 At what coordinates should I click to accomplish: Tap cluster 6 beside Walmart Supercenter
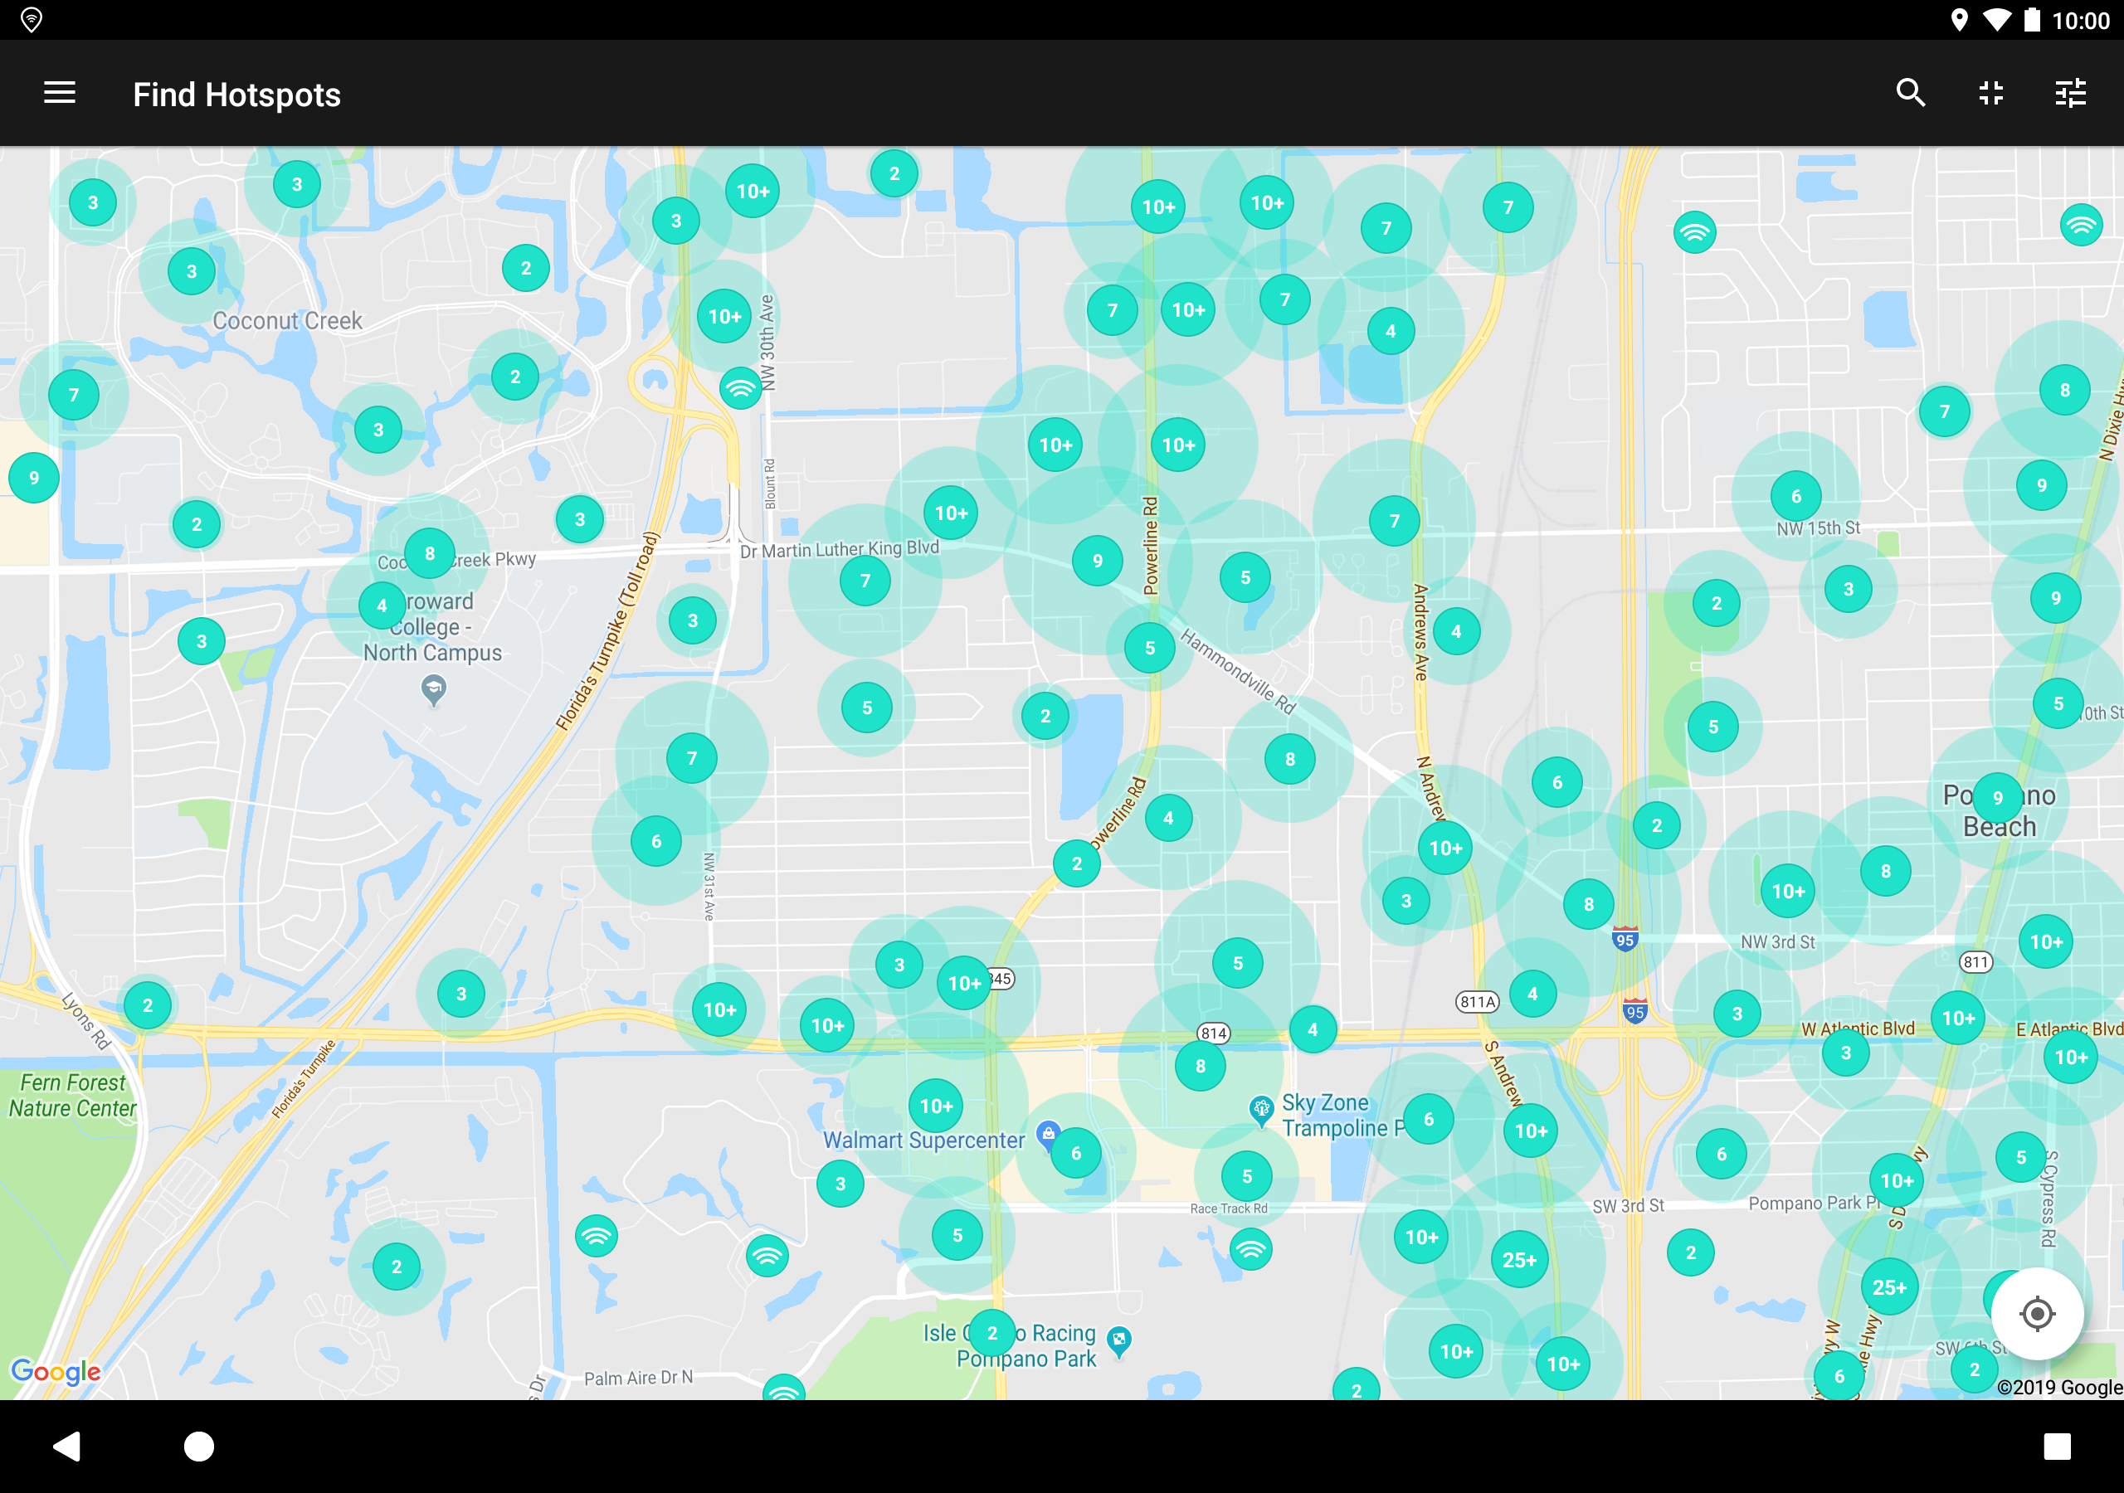pos(1076,1153)
